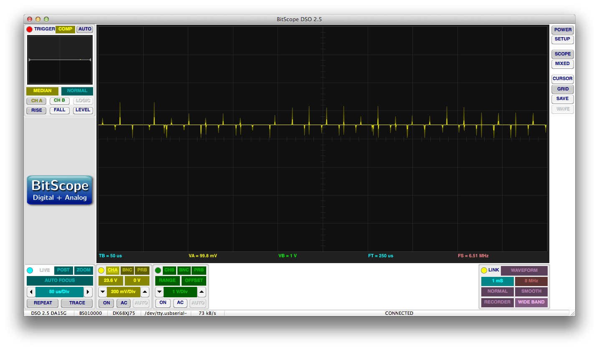Viewport: 599px width, 349px height.
Task: Toggle AC coupling on Channel A
Action: (x=123, y=303)
